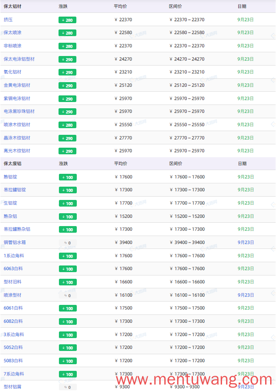Open the 高光木纹铝材 link
This screenshot has width=276, height=392.
pos(17,151)
